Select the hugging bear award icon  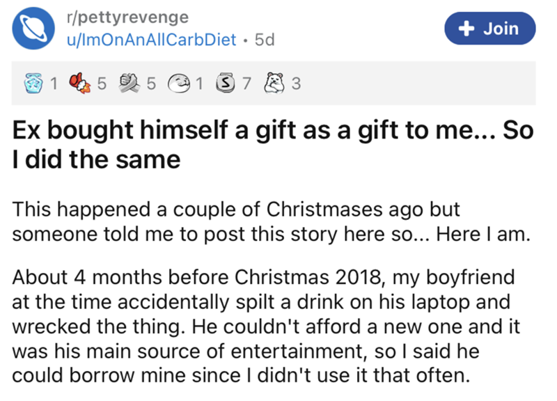coord(275,85)
